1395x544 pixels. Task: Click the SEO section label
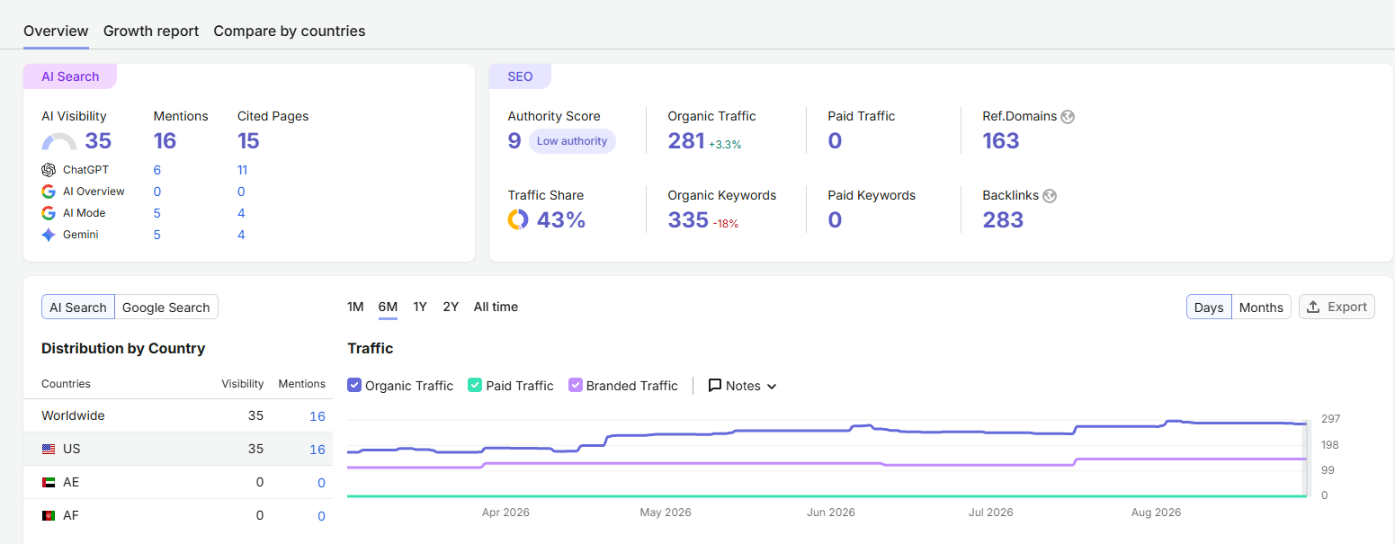pyautogui.click(x=520, y=76)
